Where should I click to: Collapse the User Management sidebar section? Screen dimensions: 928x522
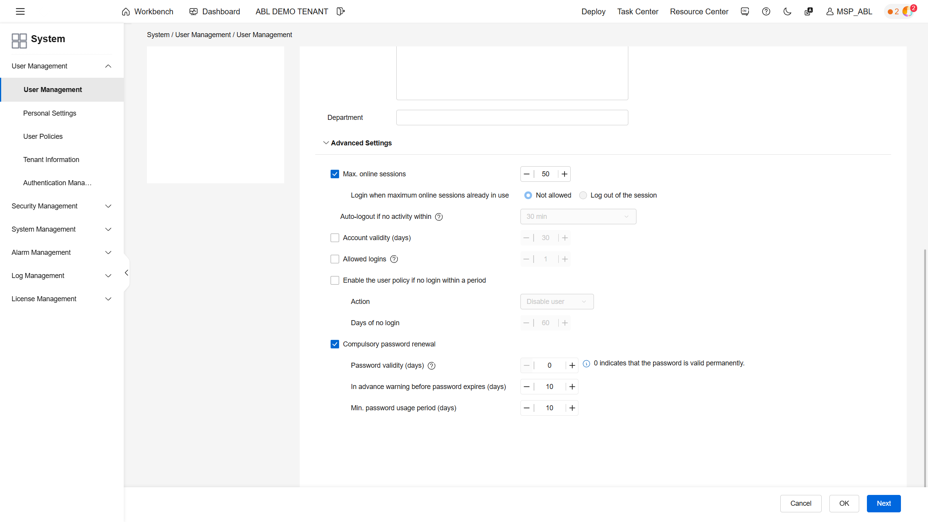coord(108,66)
